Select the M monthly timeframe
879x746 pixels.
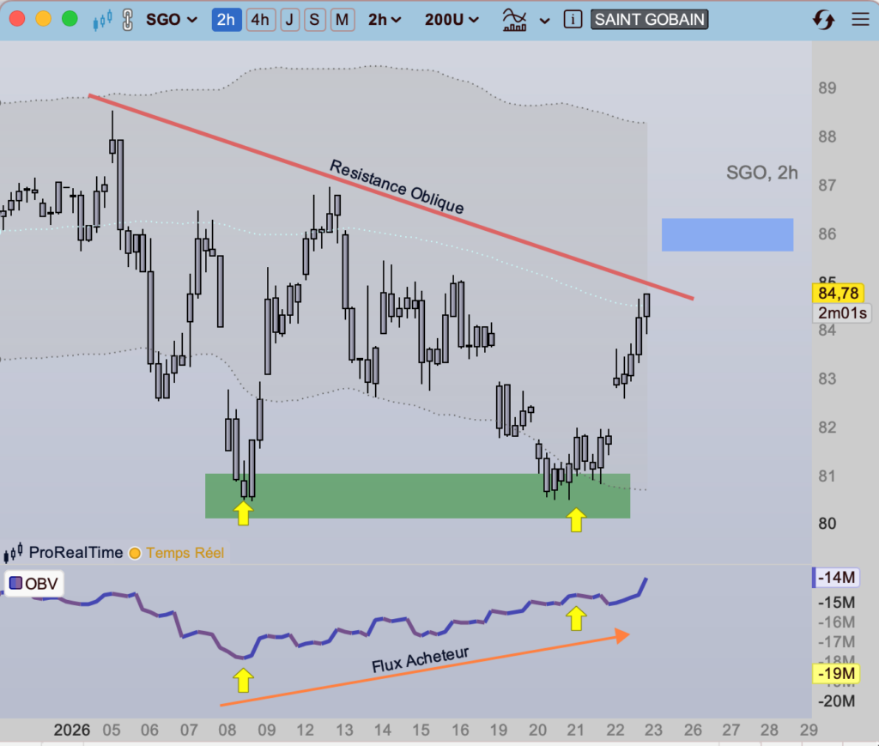coord(343,20)
